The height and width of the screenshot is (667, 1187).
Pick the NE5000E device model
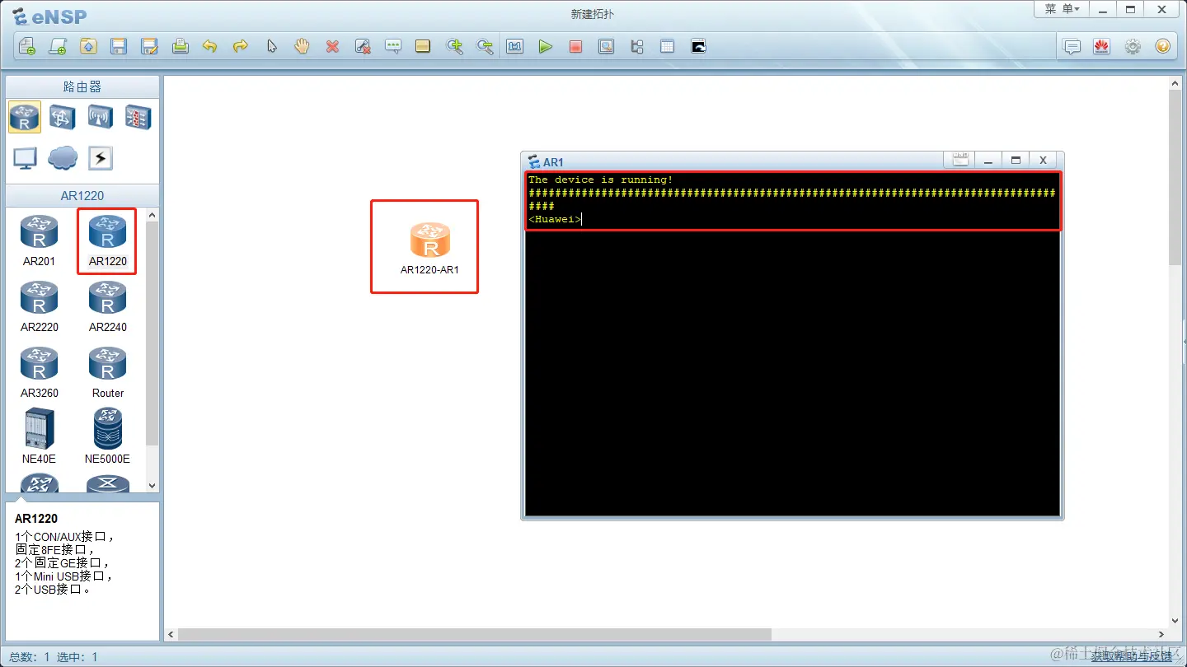coord(107,436)
